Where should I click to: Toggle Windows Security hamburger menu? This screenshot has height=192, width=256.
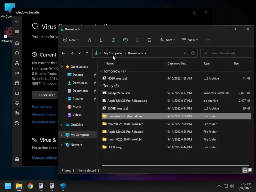click(17, 31)
